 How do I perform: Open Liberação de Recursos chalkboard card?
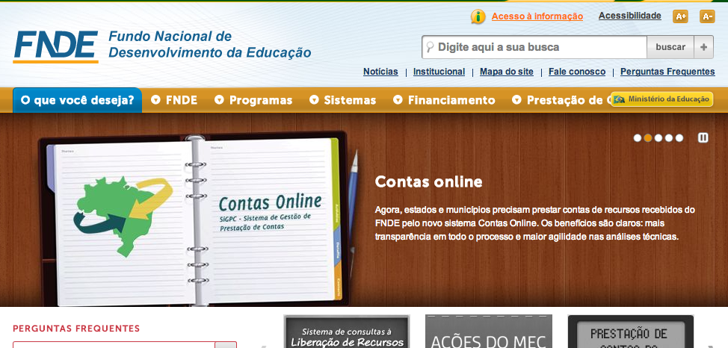(x=347, y=332)
